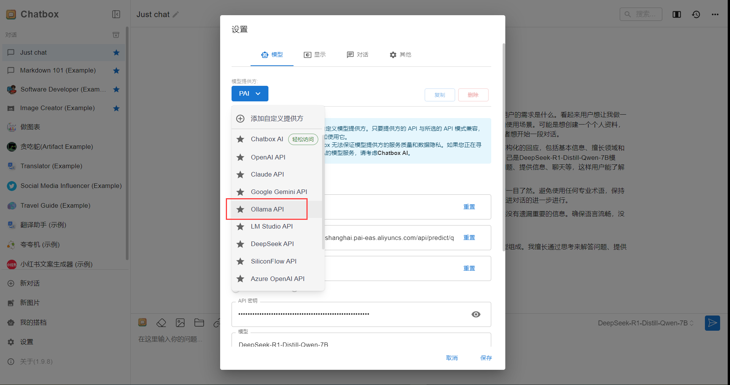Select OpenAI API provider
Image resolution: width=730 pixels, height=385 pixels.
[277, 157]
